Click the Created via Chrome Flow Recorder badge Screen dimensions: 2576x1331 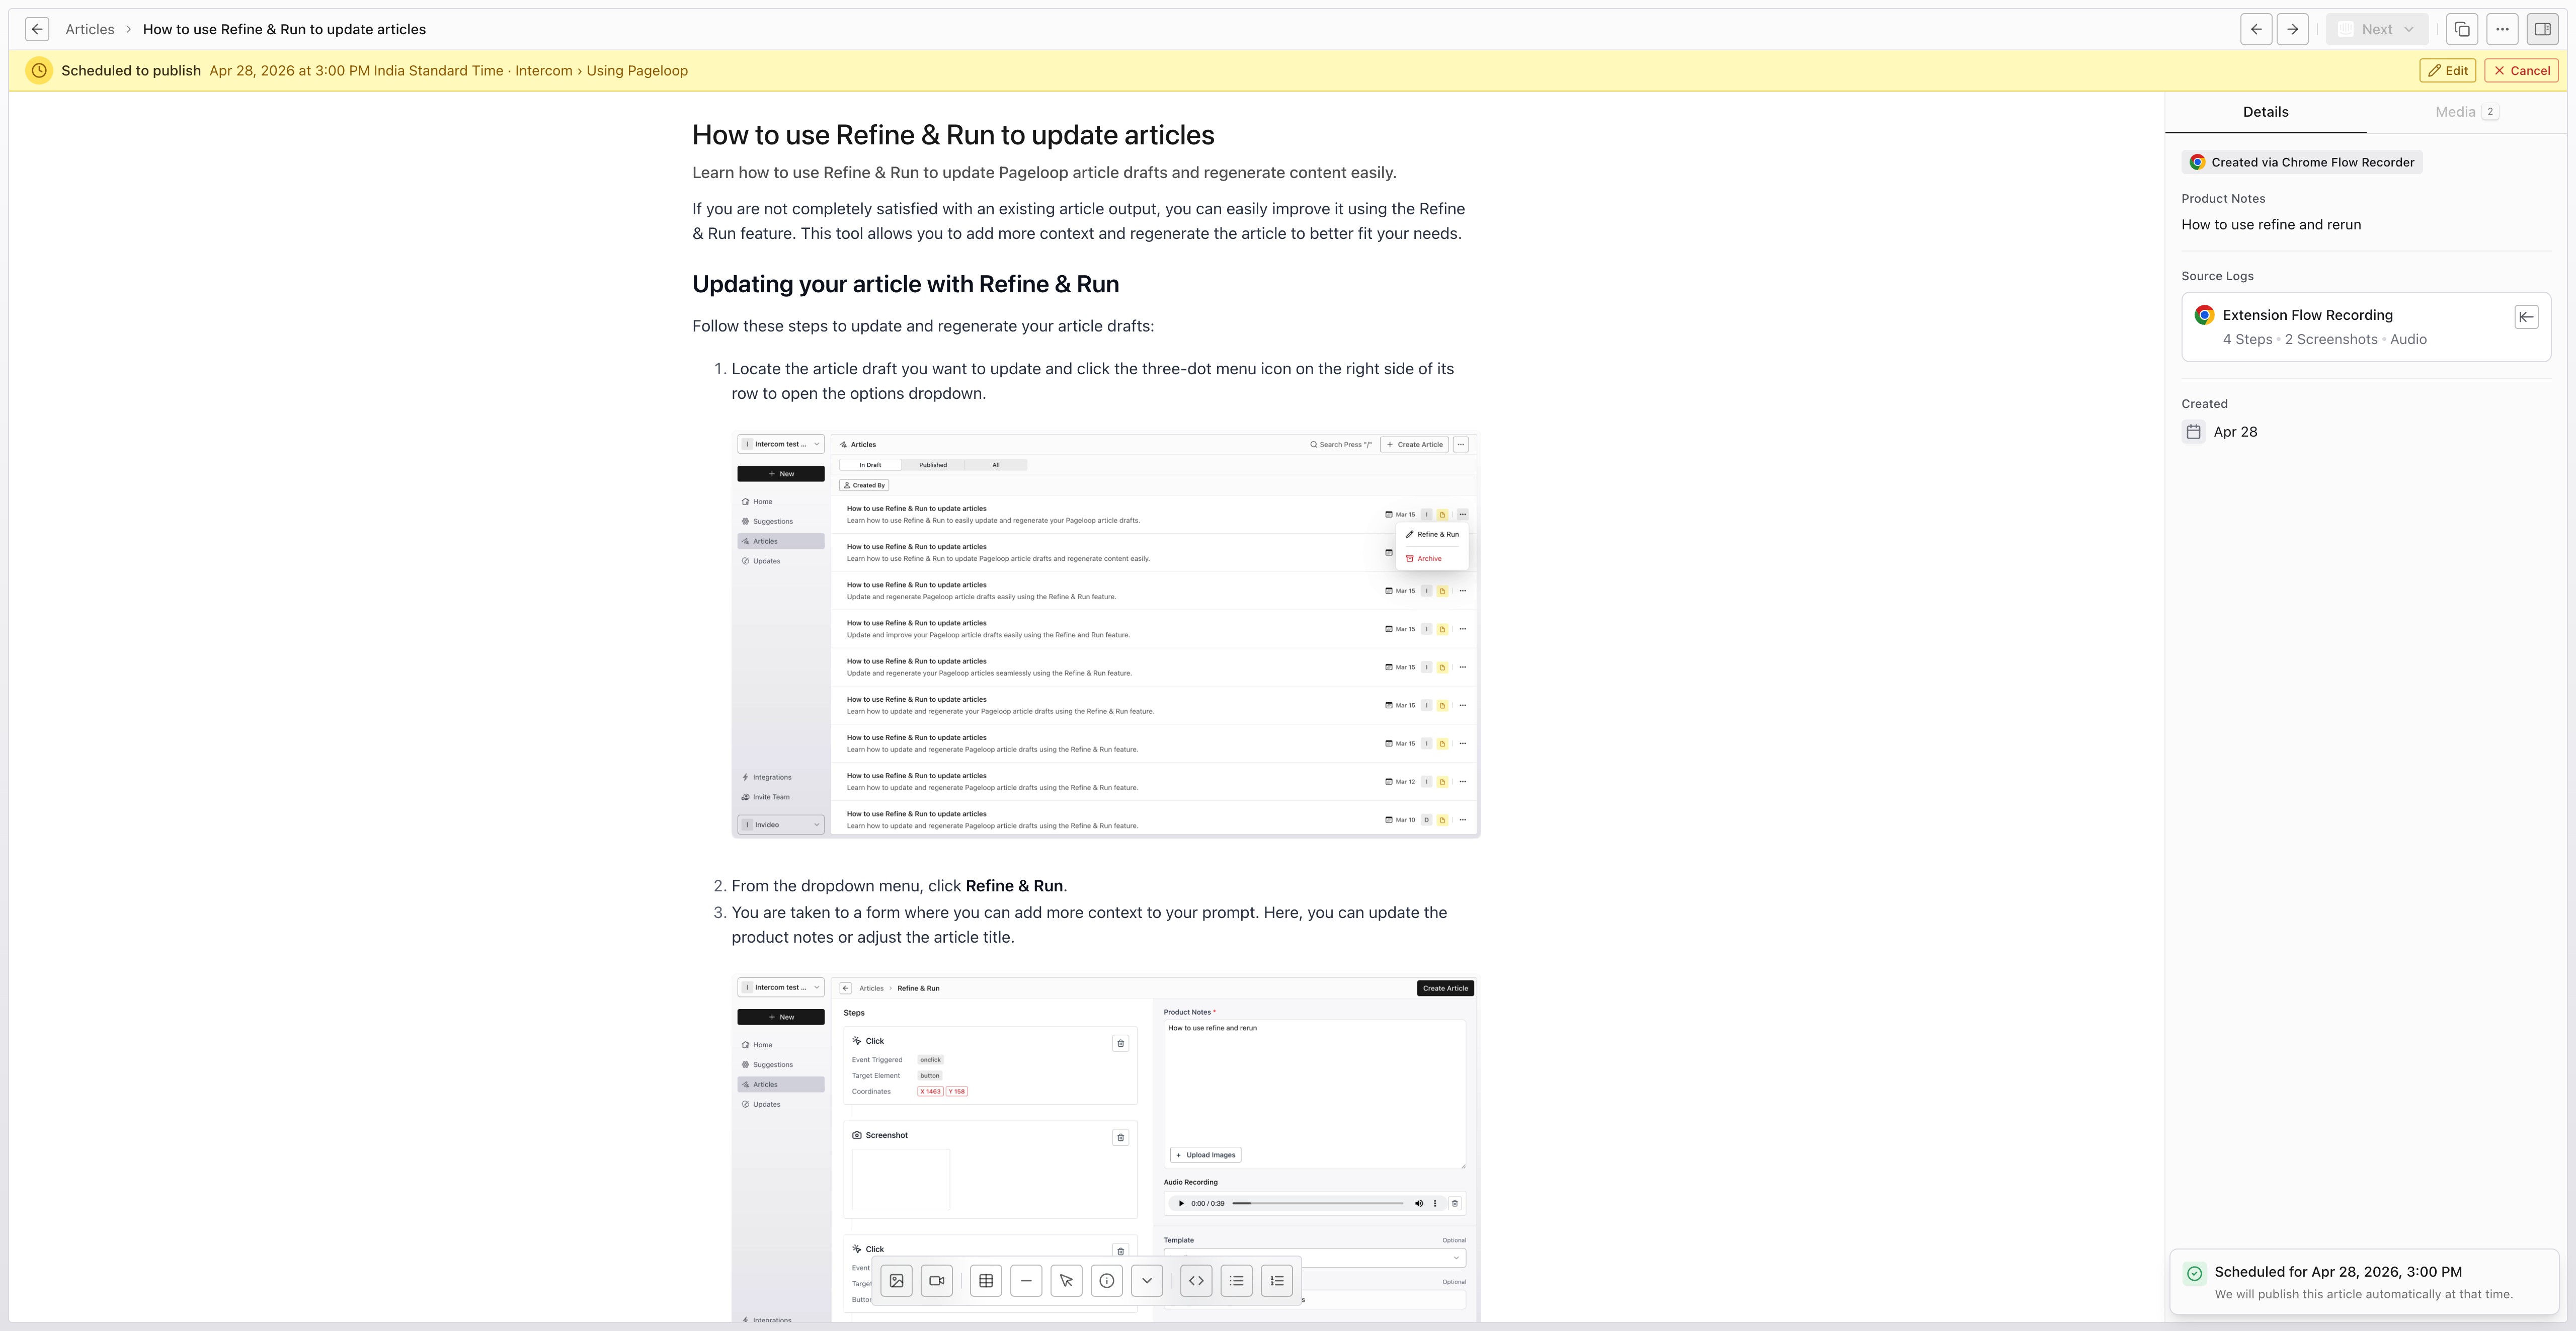pyautogui.click(x=2302, y=162)
